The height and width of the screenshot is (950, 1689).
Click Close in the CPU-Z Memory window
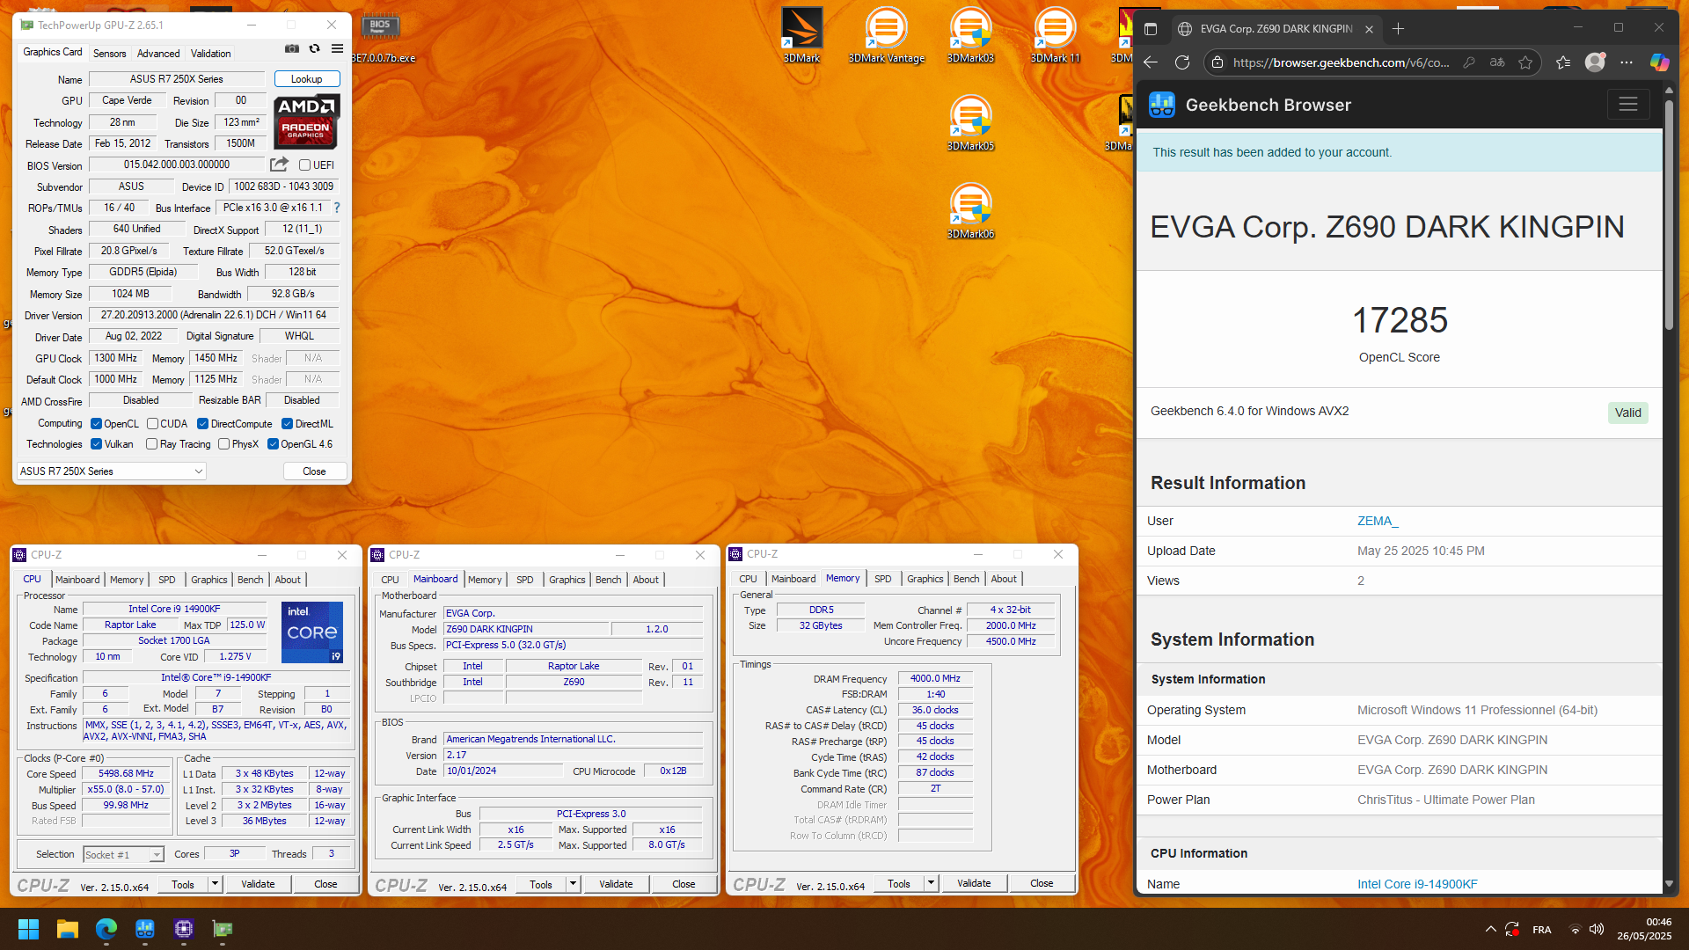pyautogui.click(x=1042, y=883)
